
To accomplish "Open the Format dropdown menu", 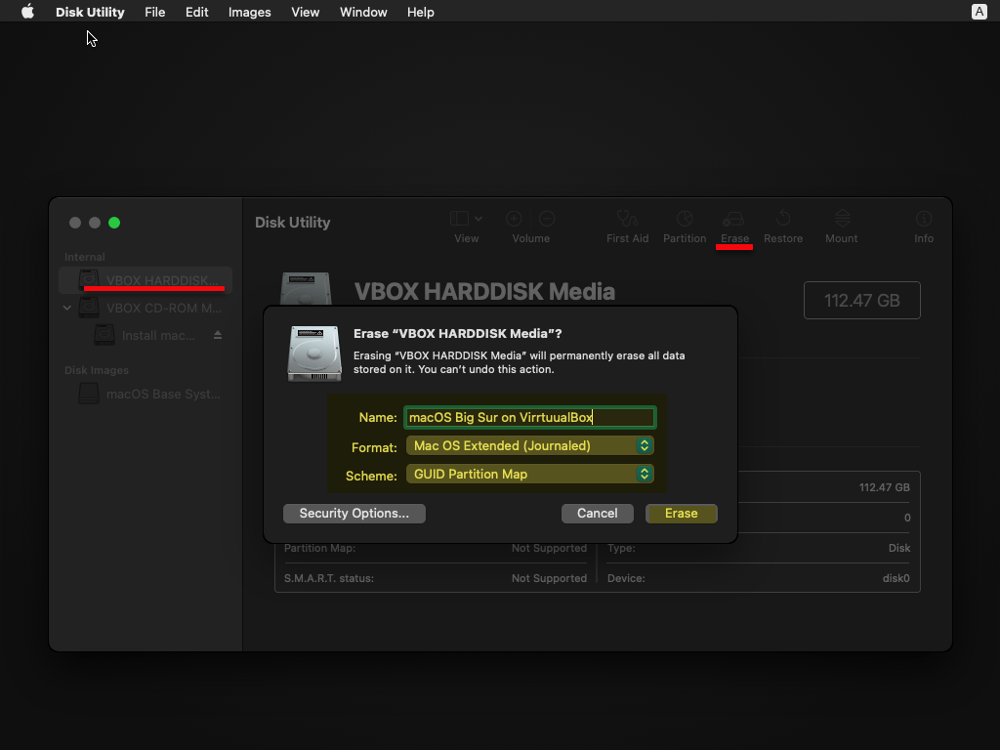I will point(529,445).
